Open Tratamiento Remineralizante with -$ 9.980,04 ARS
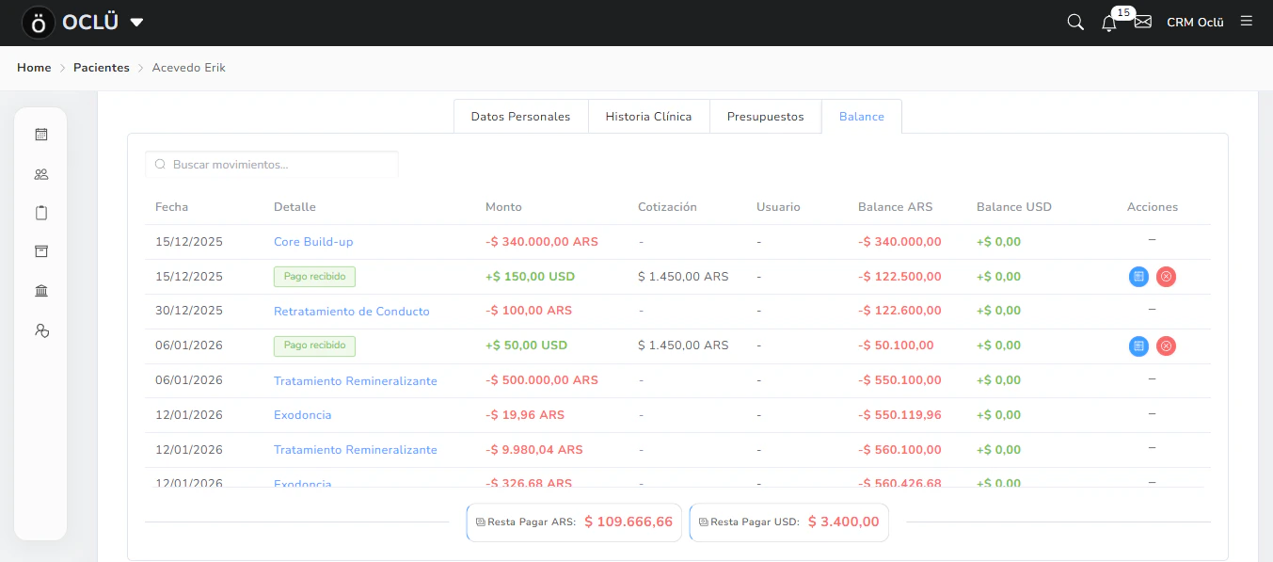Viewport: 1273px width, 562px height. [x=356, y=450]
